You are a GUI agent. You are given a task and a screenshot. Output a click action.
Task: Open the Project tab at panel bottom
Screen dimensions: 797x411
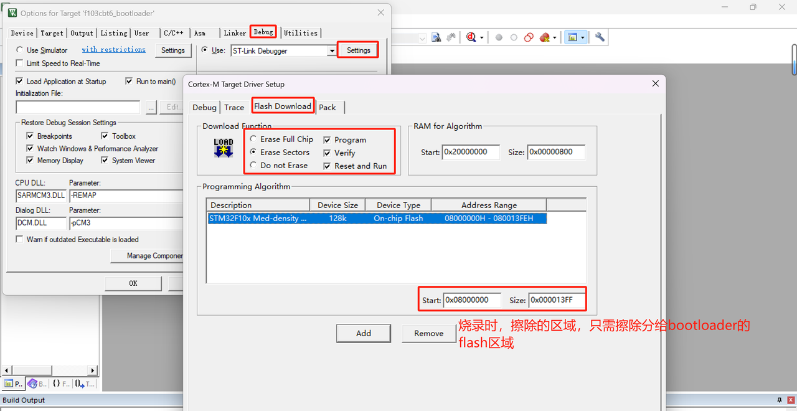(x=13, y=384)
